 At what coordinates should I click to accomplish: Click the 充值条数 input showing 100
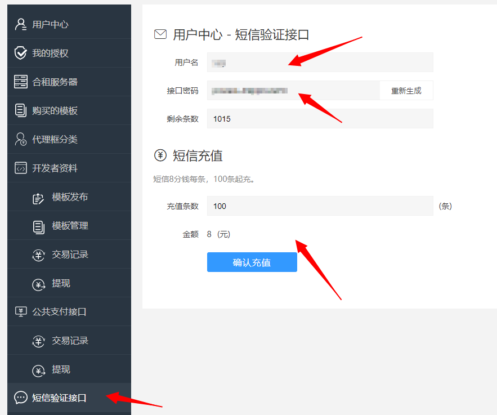click(320, 206)
